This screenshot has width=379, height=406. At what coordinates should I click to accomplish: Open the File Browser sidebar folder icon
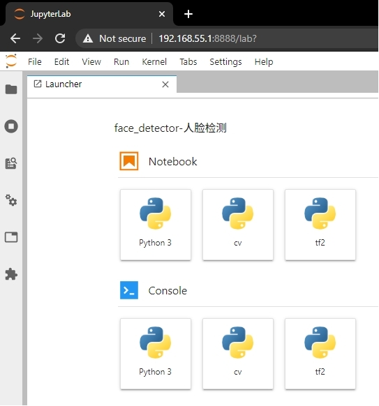click(11, 89)
